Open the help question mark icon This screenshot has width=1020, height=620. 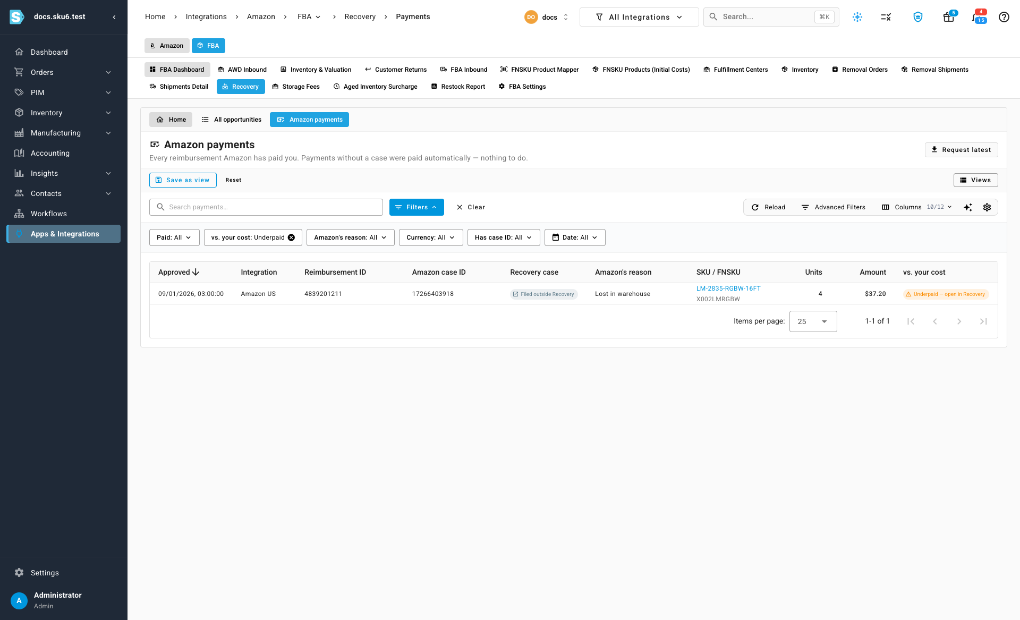[1004, 17]
